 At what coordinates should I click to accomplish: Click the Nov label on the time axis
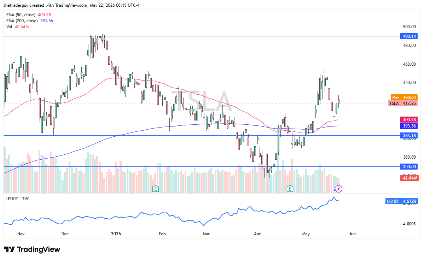(x=21, y=234)
